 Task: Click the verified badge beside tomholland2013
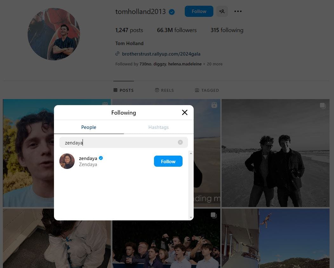coord(172,12)
